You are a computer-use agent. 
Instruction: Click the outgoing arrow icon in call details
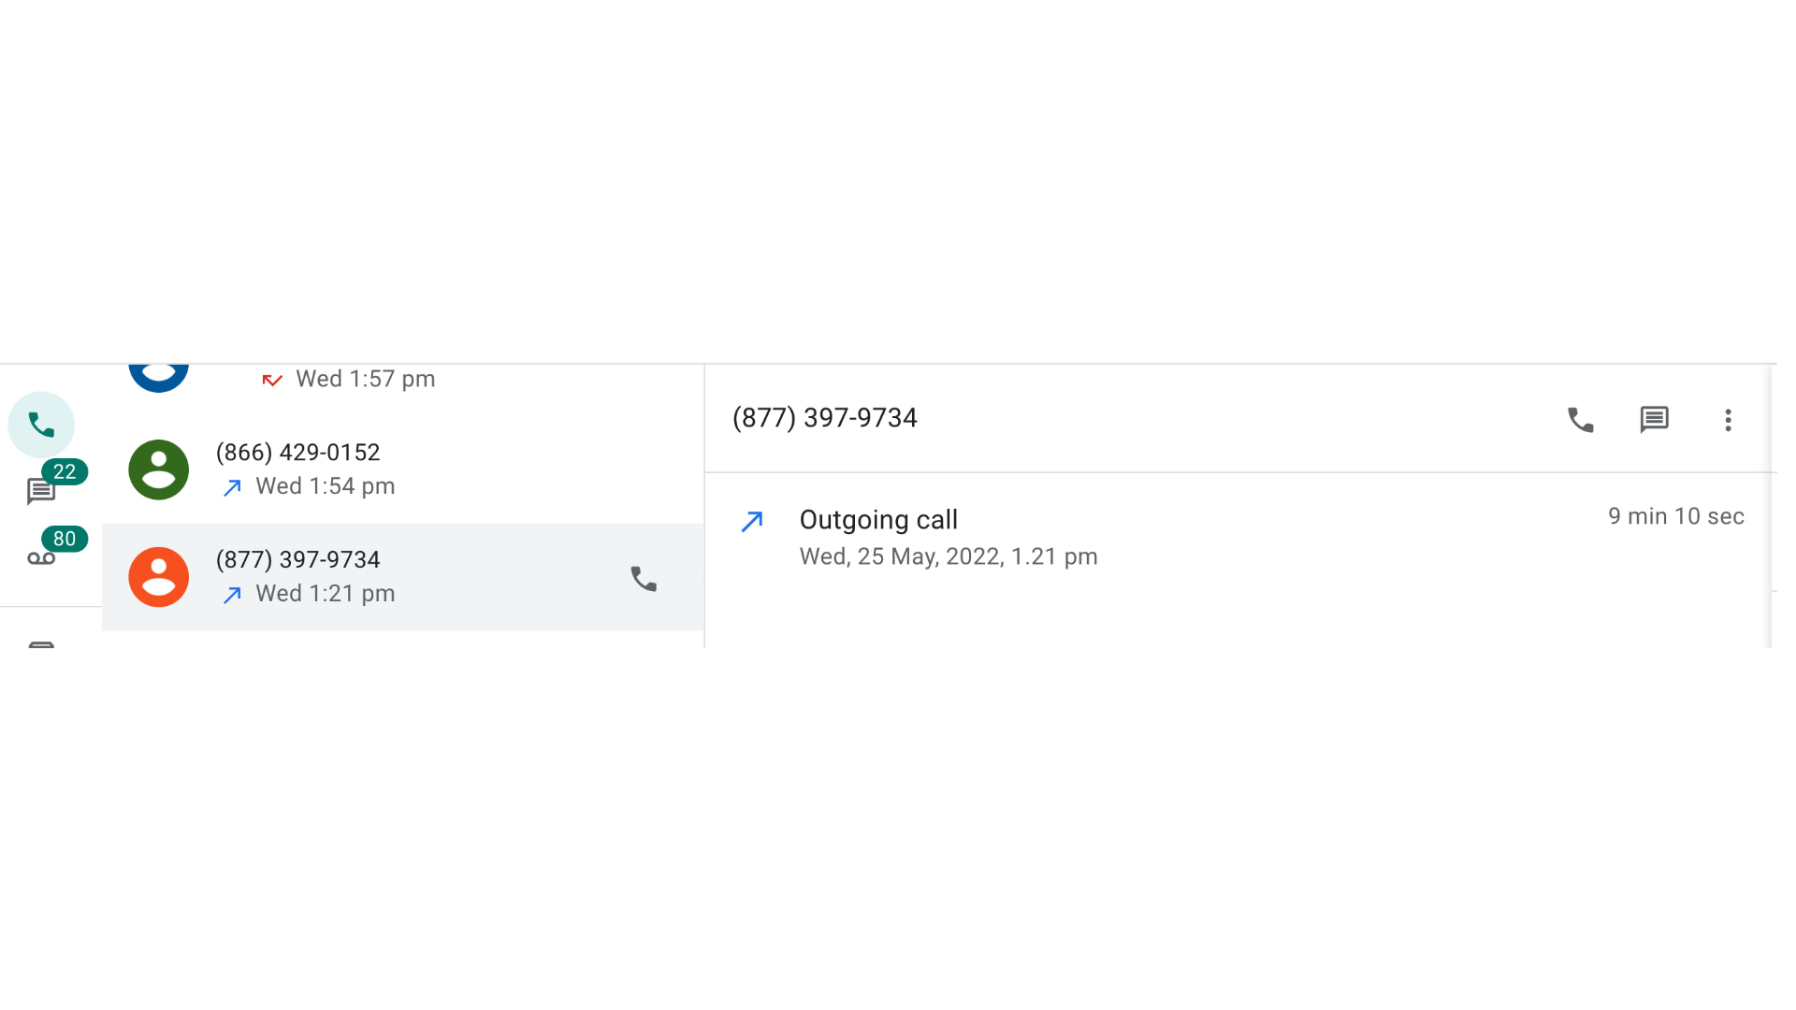click(752, 521)
